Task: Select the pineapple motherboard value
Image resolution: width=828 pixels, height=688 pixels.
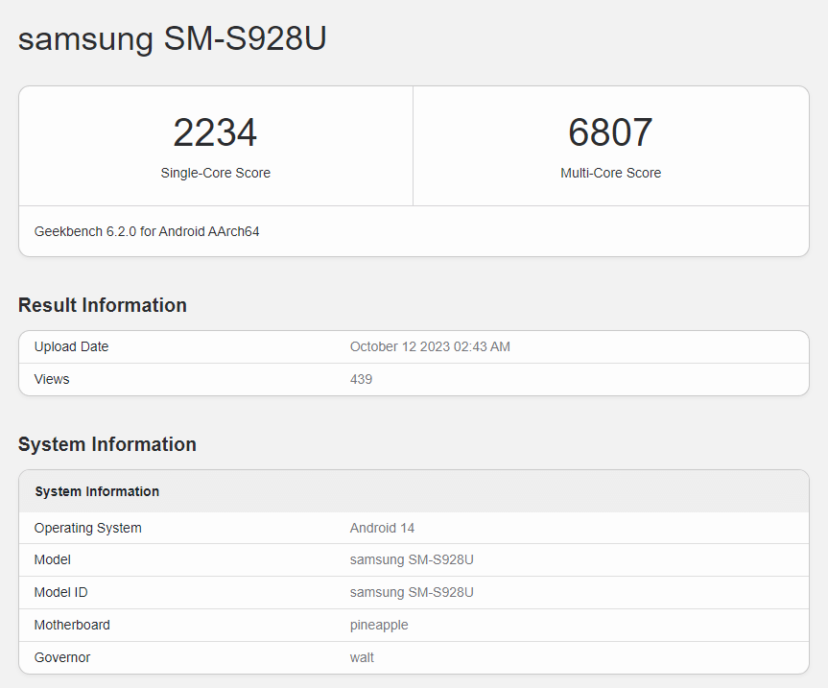Action: click(379, 625)
